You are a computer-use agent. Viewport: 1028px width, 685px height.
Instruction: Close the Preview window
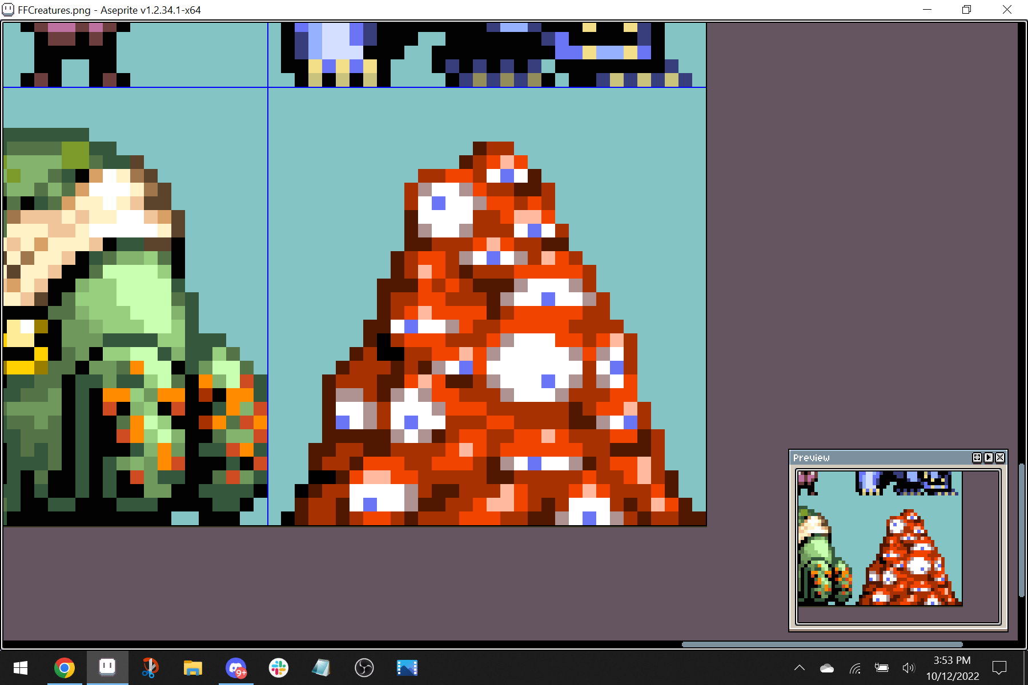(x=1000, y=457)
